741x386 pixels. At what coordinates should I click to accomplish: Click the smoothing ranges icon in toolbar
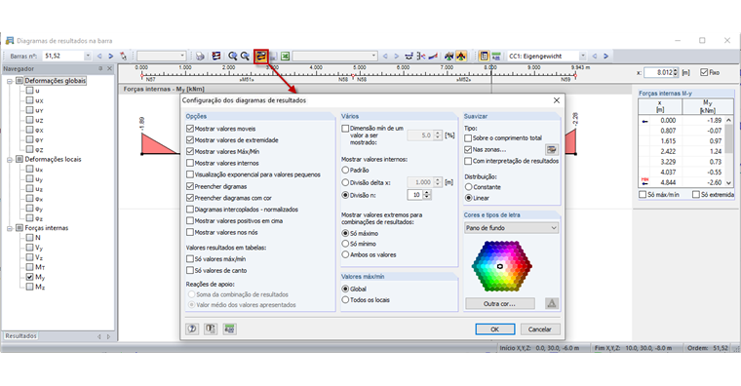point(409,57)
